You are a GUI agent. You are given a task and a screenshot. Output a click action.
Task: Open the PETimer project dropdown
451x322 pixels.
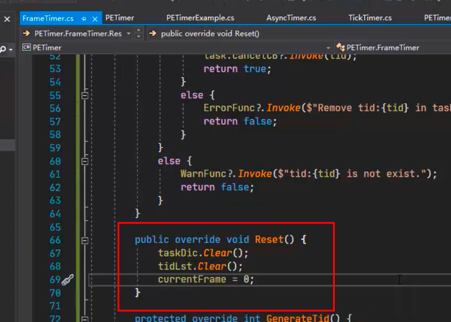tap(328, 48)
